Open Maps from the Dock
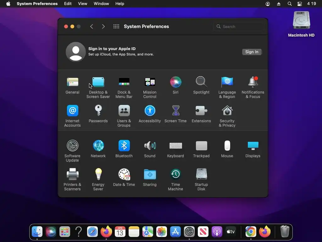 (148, 232)
